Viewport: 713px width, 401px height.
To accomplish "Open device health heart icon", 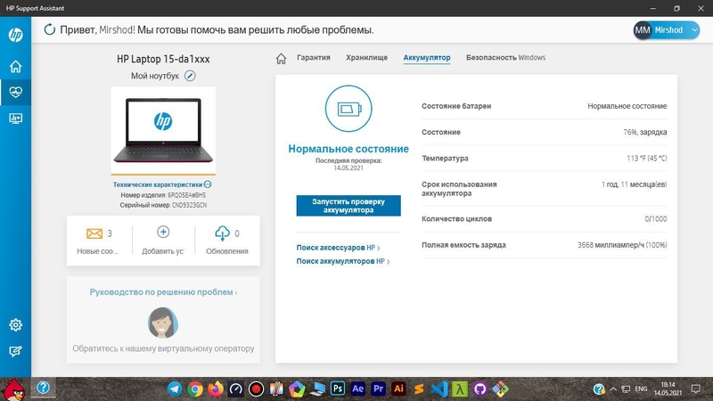I will (x=15, y=93).
